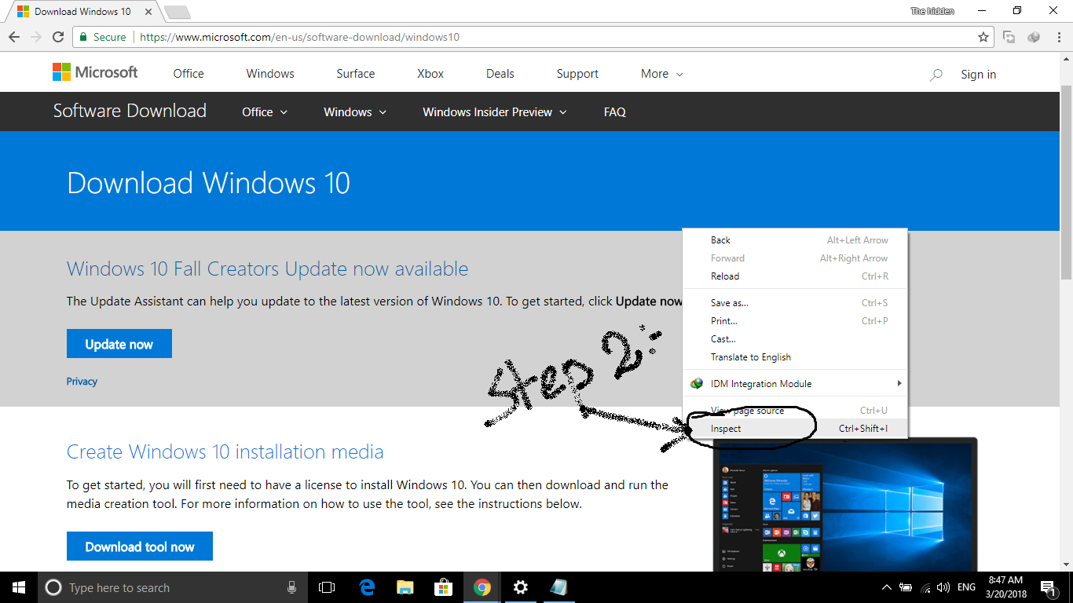Click the Sign in link

pyautogui.click(x=978, y=75)
